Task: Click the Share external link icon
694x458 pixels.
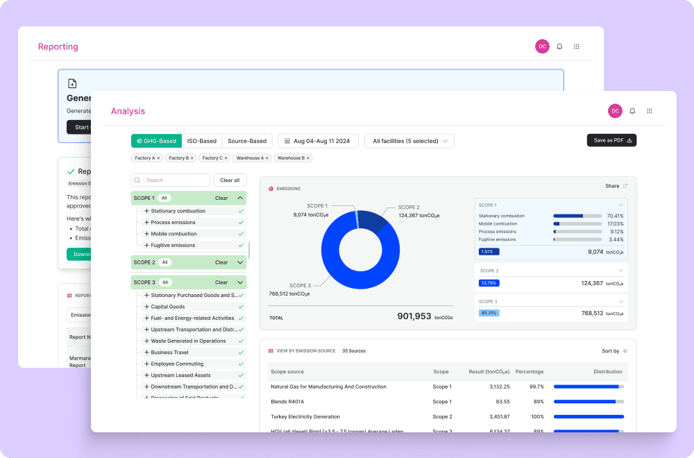Action: (625, 186)
